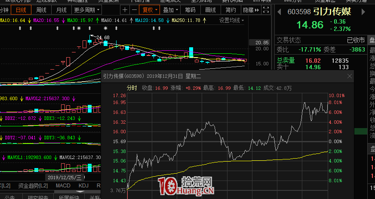Open 设置均线 moving average settings

[x=231, y=21]
